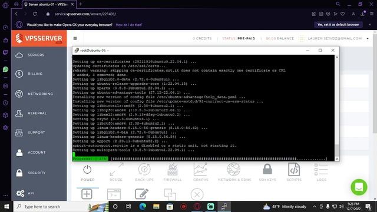
Task: Reload the page with the refresh button
Action: point(35,14)
